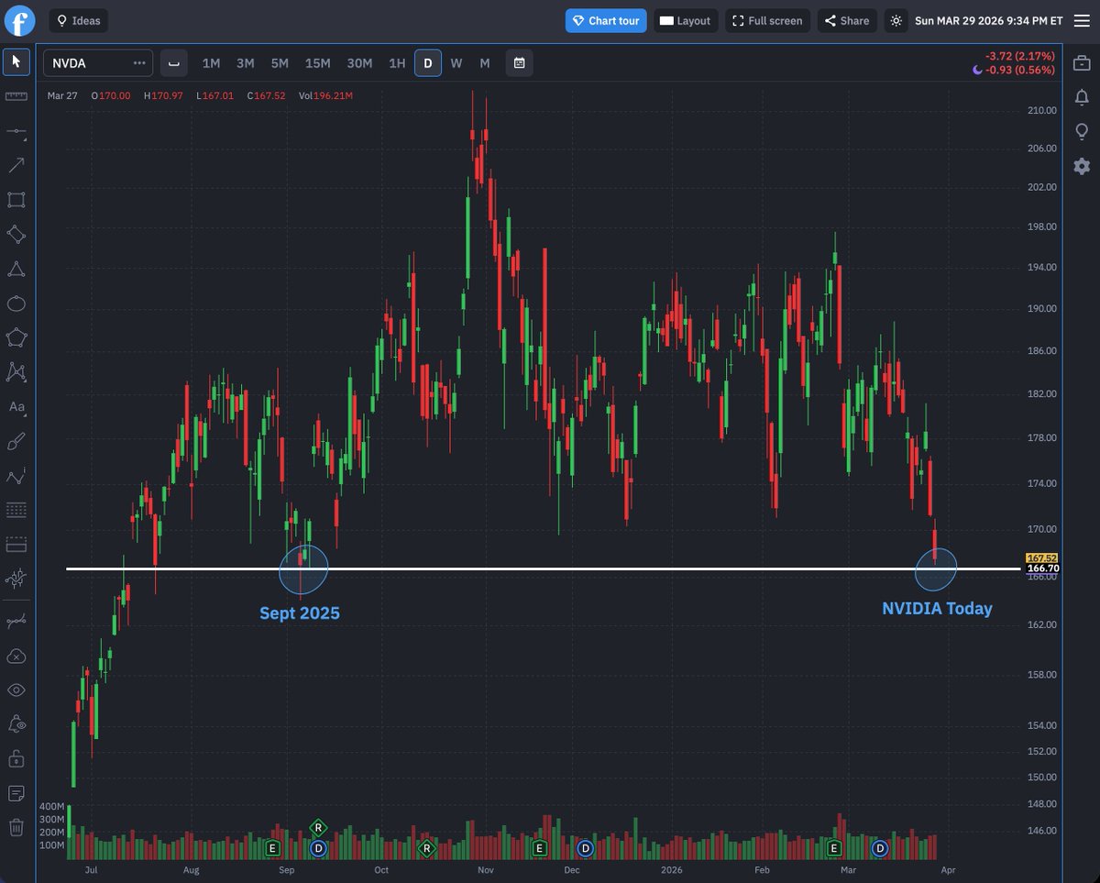Screen dimensions: 1100x883
Task: Click the Share button
Action: click(x=846, y=21)
